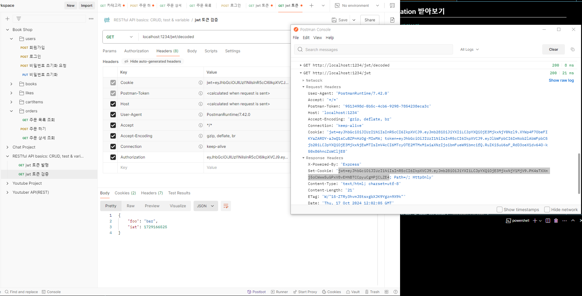Viewport: 582px width, 296px height.
Task: Uncheck the Host header checkbox
Action: [x=113, y=104]
